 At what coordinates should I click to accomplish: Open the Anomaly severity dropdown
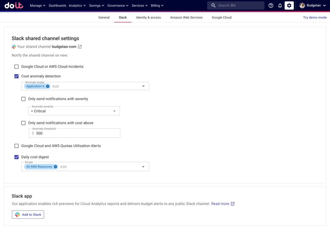tap(74, 111)
